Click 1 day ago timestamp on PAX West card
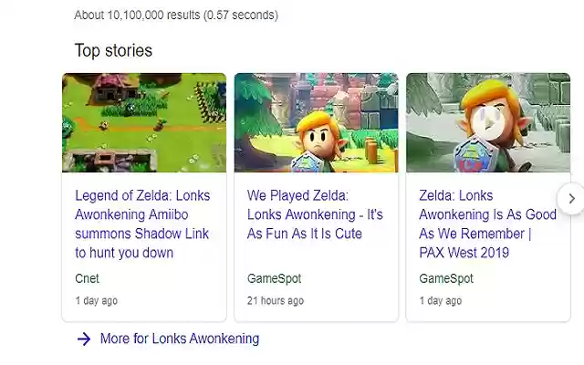Image resolution: width=584 pixels, height=365 pixels. (x=440, y=300)
